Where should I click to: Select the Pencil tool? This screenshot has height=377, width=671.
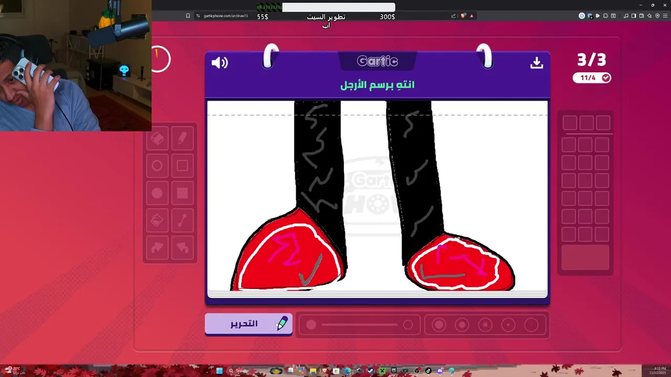click(182, 138)
